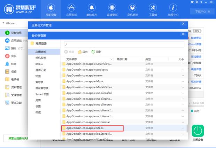Sort by 修改日期 column header

pyautogui.click(x=122, y=59)
